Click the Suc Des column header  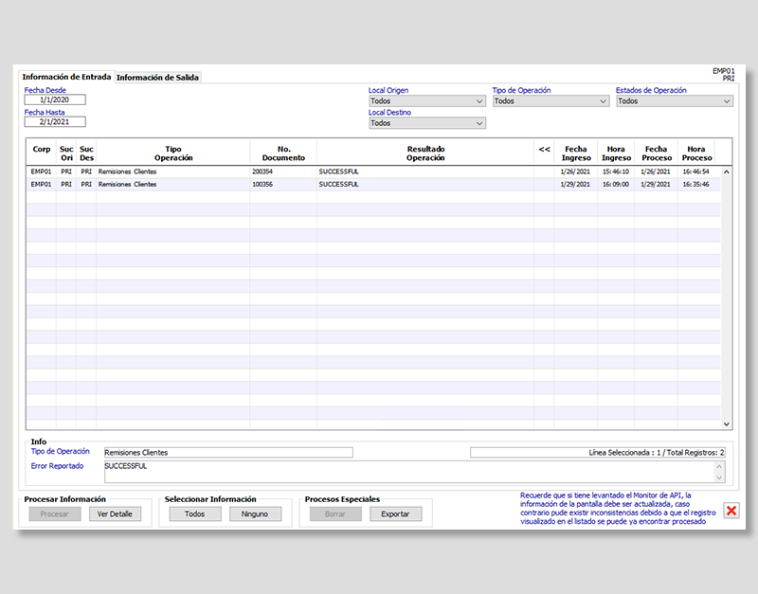[86, 153]
